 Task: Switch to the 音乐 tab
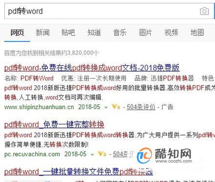(120, 33)
